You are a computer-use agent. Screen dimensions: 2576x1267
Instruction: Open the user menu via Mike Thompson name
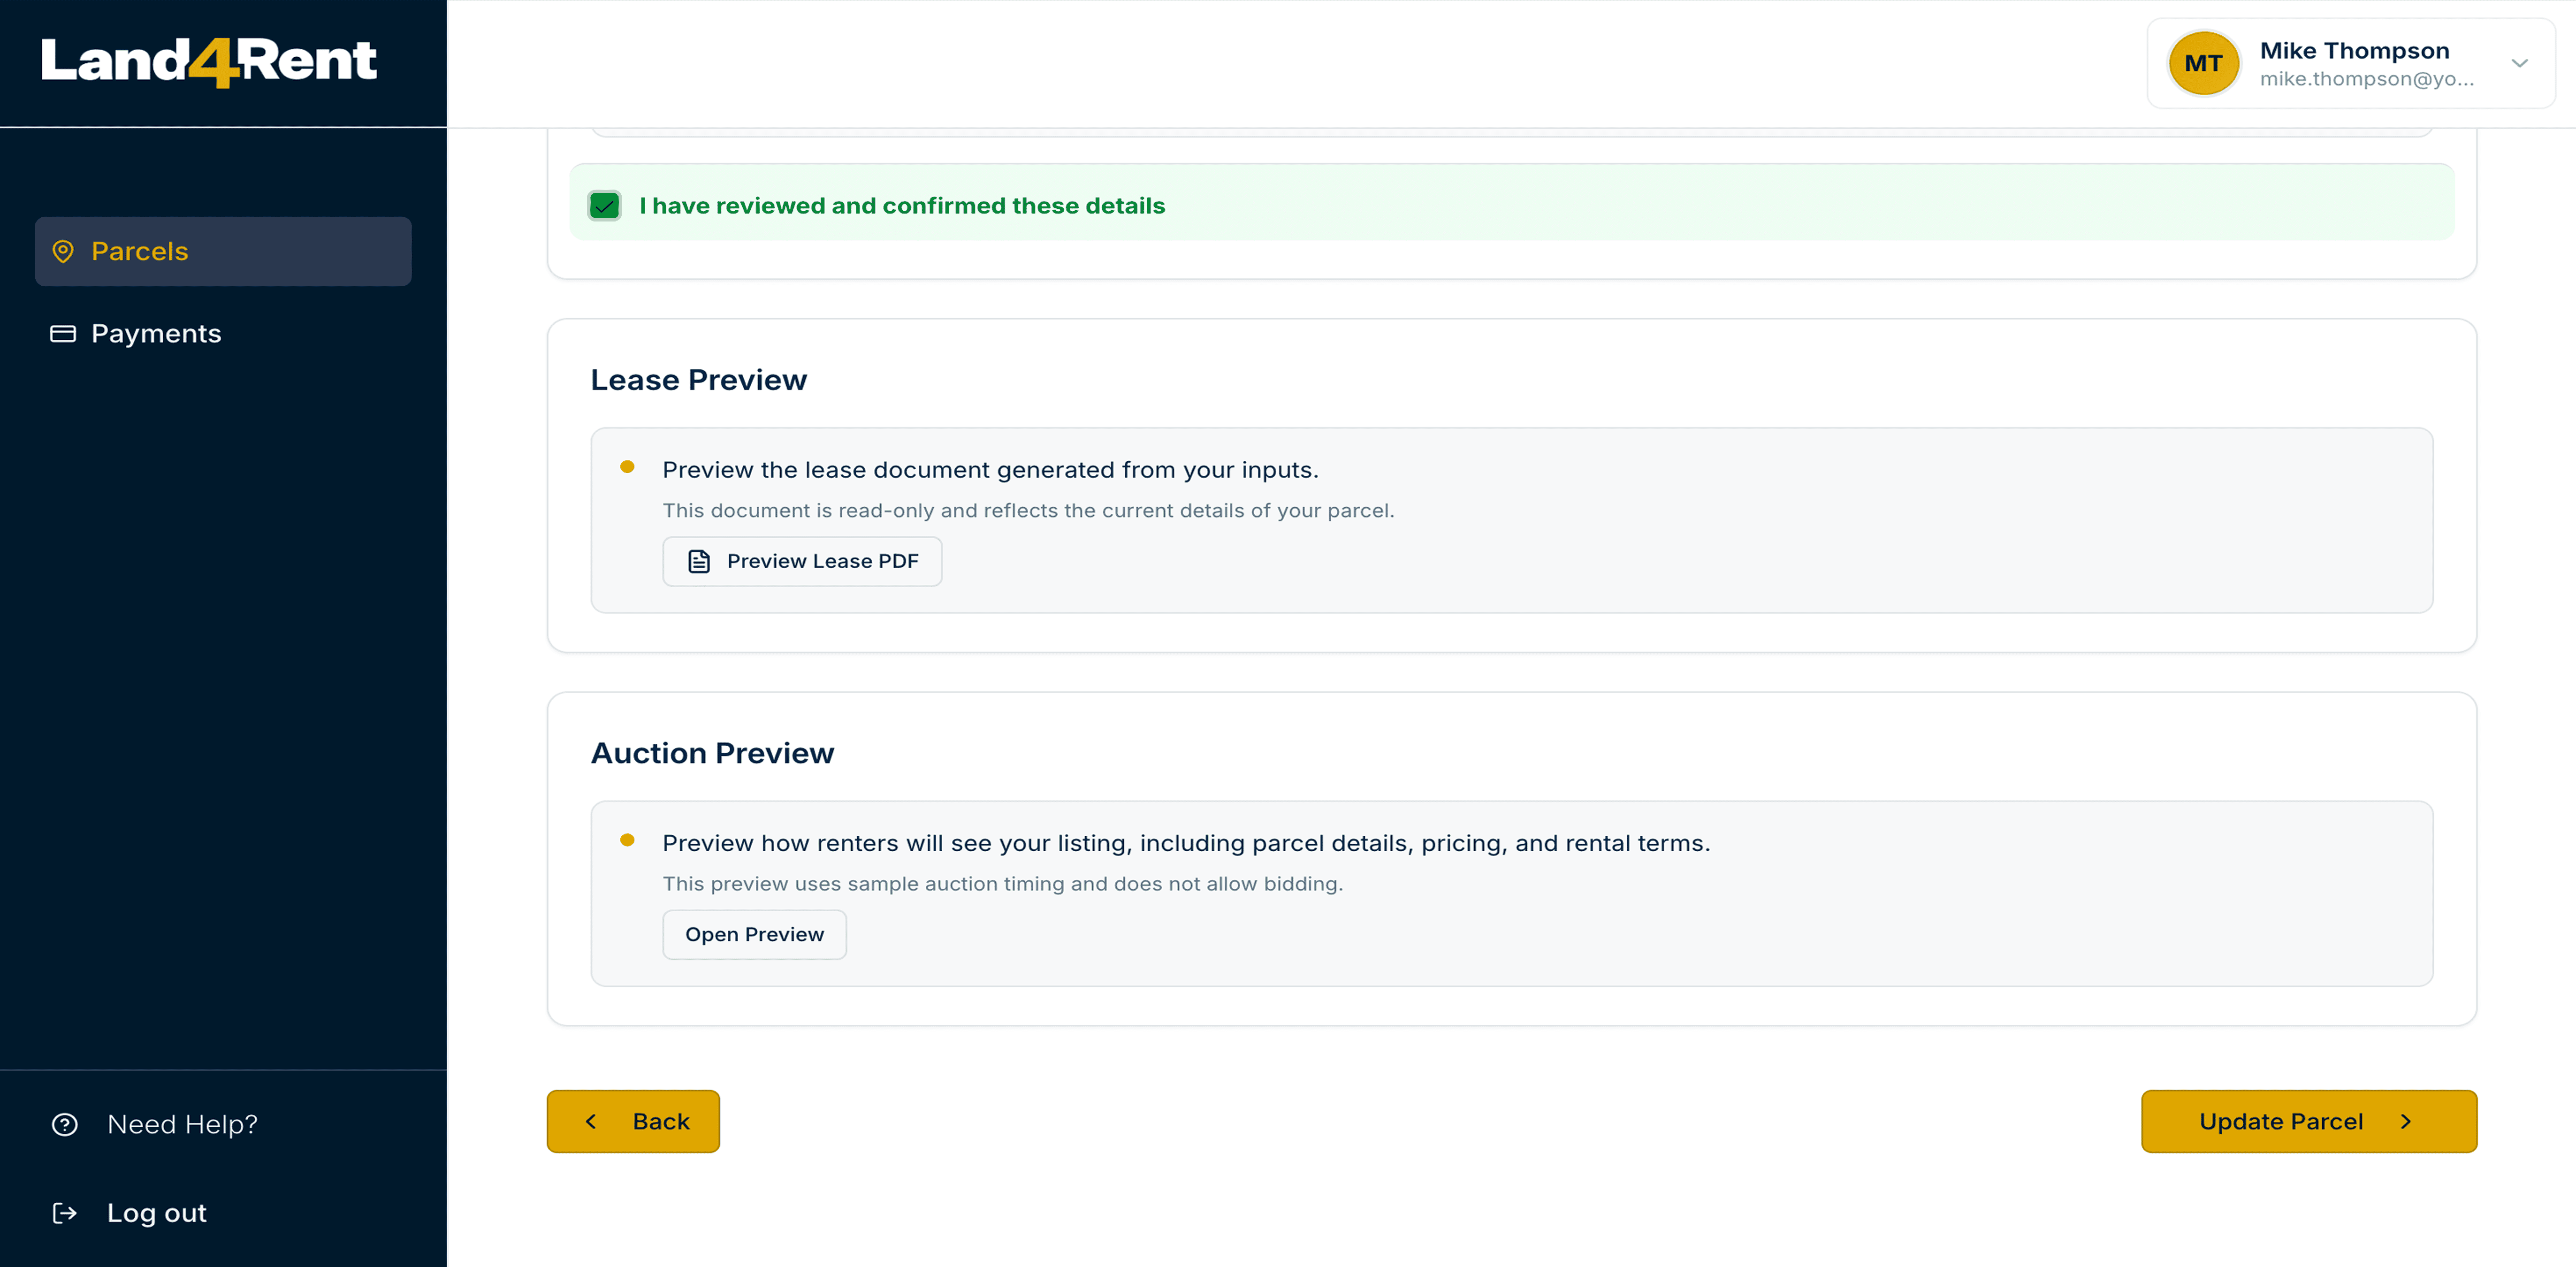pos(2354,51)
